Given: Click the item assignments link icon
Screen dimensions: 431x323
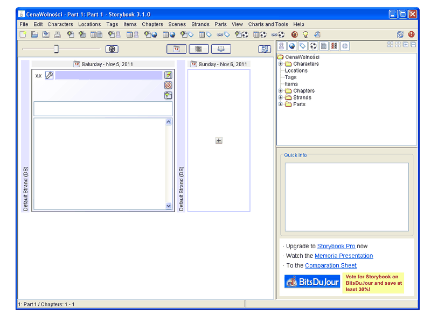Looking at the screenshot, I should (x=277, y=34).
